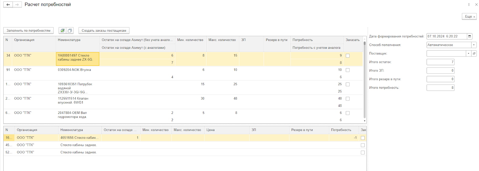Screen dimensions: 479x171
Task: Click the open-record icon beside Поставщик field
Action: click(x=474, y=54)
